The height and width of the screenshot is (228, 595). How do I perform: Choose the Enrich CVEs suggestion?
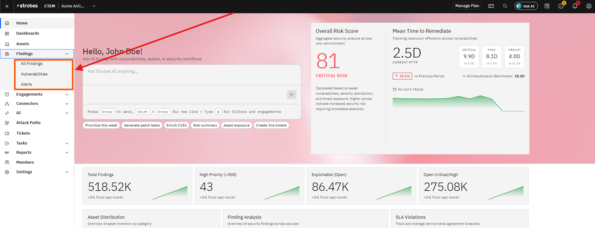(176, 125)
